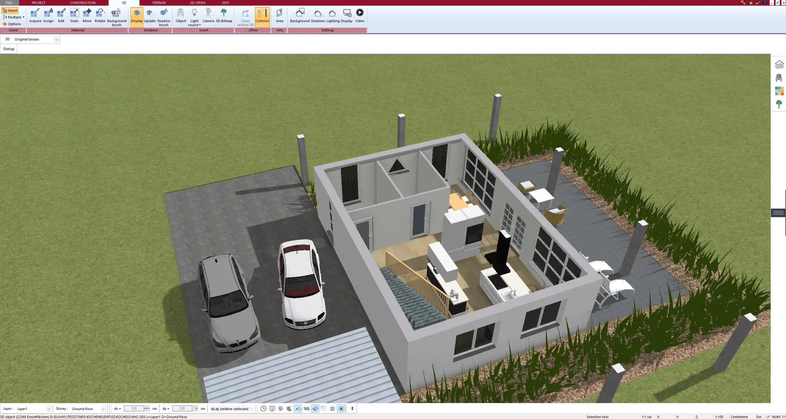Image resolution: width=786 pixels, height=419 pixels.
Task: Open Shadows settings
Action: (x=318, y=16)
